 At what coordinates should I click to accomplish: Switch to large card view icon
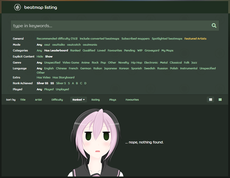(220, 100)
